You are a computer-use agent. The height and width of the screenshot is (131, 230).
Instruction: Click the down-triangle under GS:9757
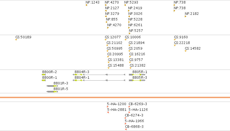point(130,63)
